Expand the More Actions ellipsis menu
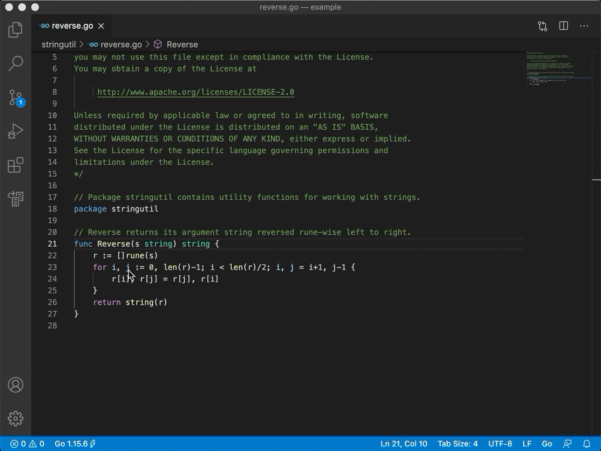 pos(583,26)
